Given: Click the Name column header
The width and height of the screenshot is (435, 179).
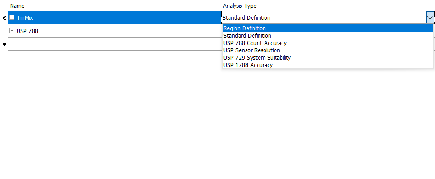Looking at the screenshot, I should point(115,6).
